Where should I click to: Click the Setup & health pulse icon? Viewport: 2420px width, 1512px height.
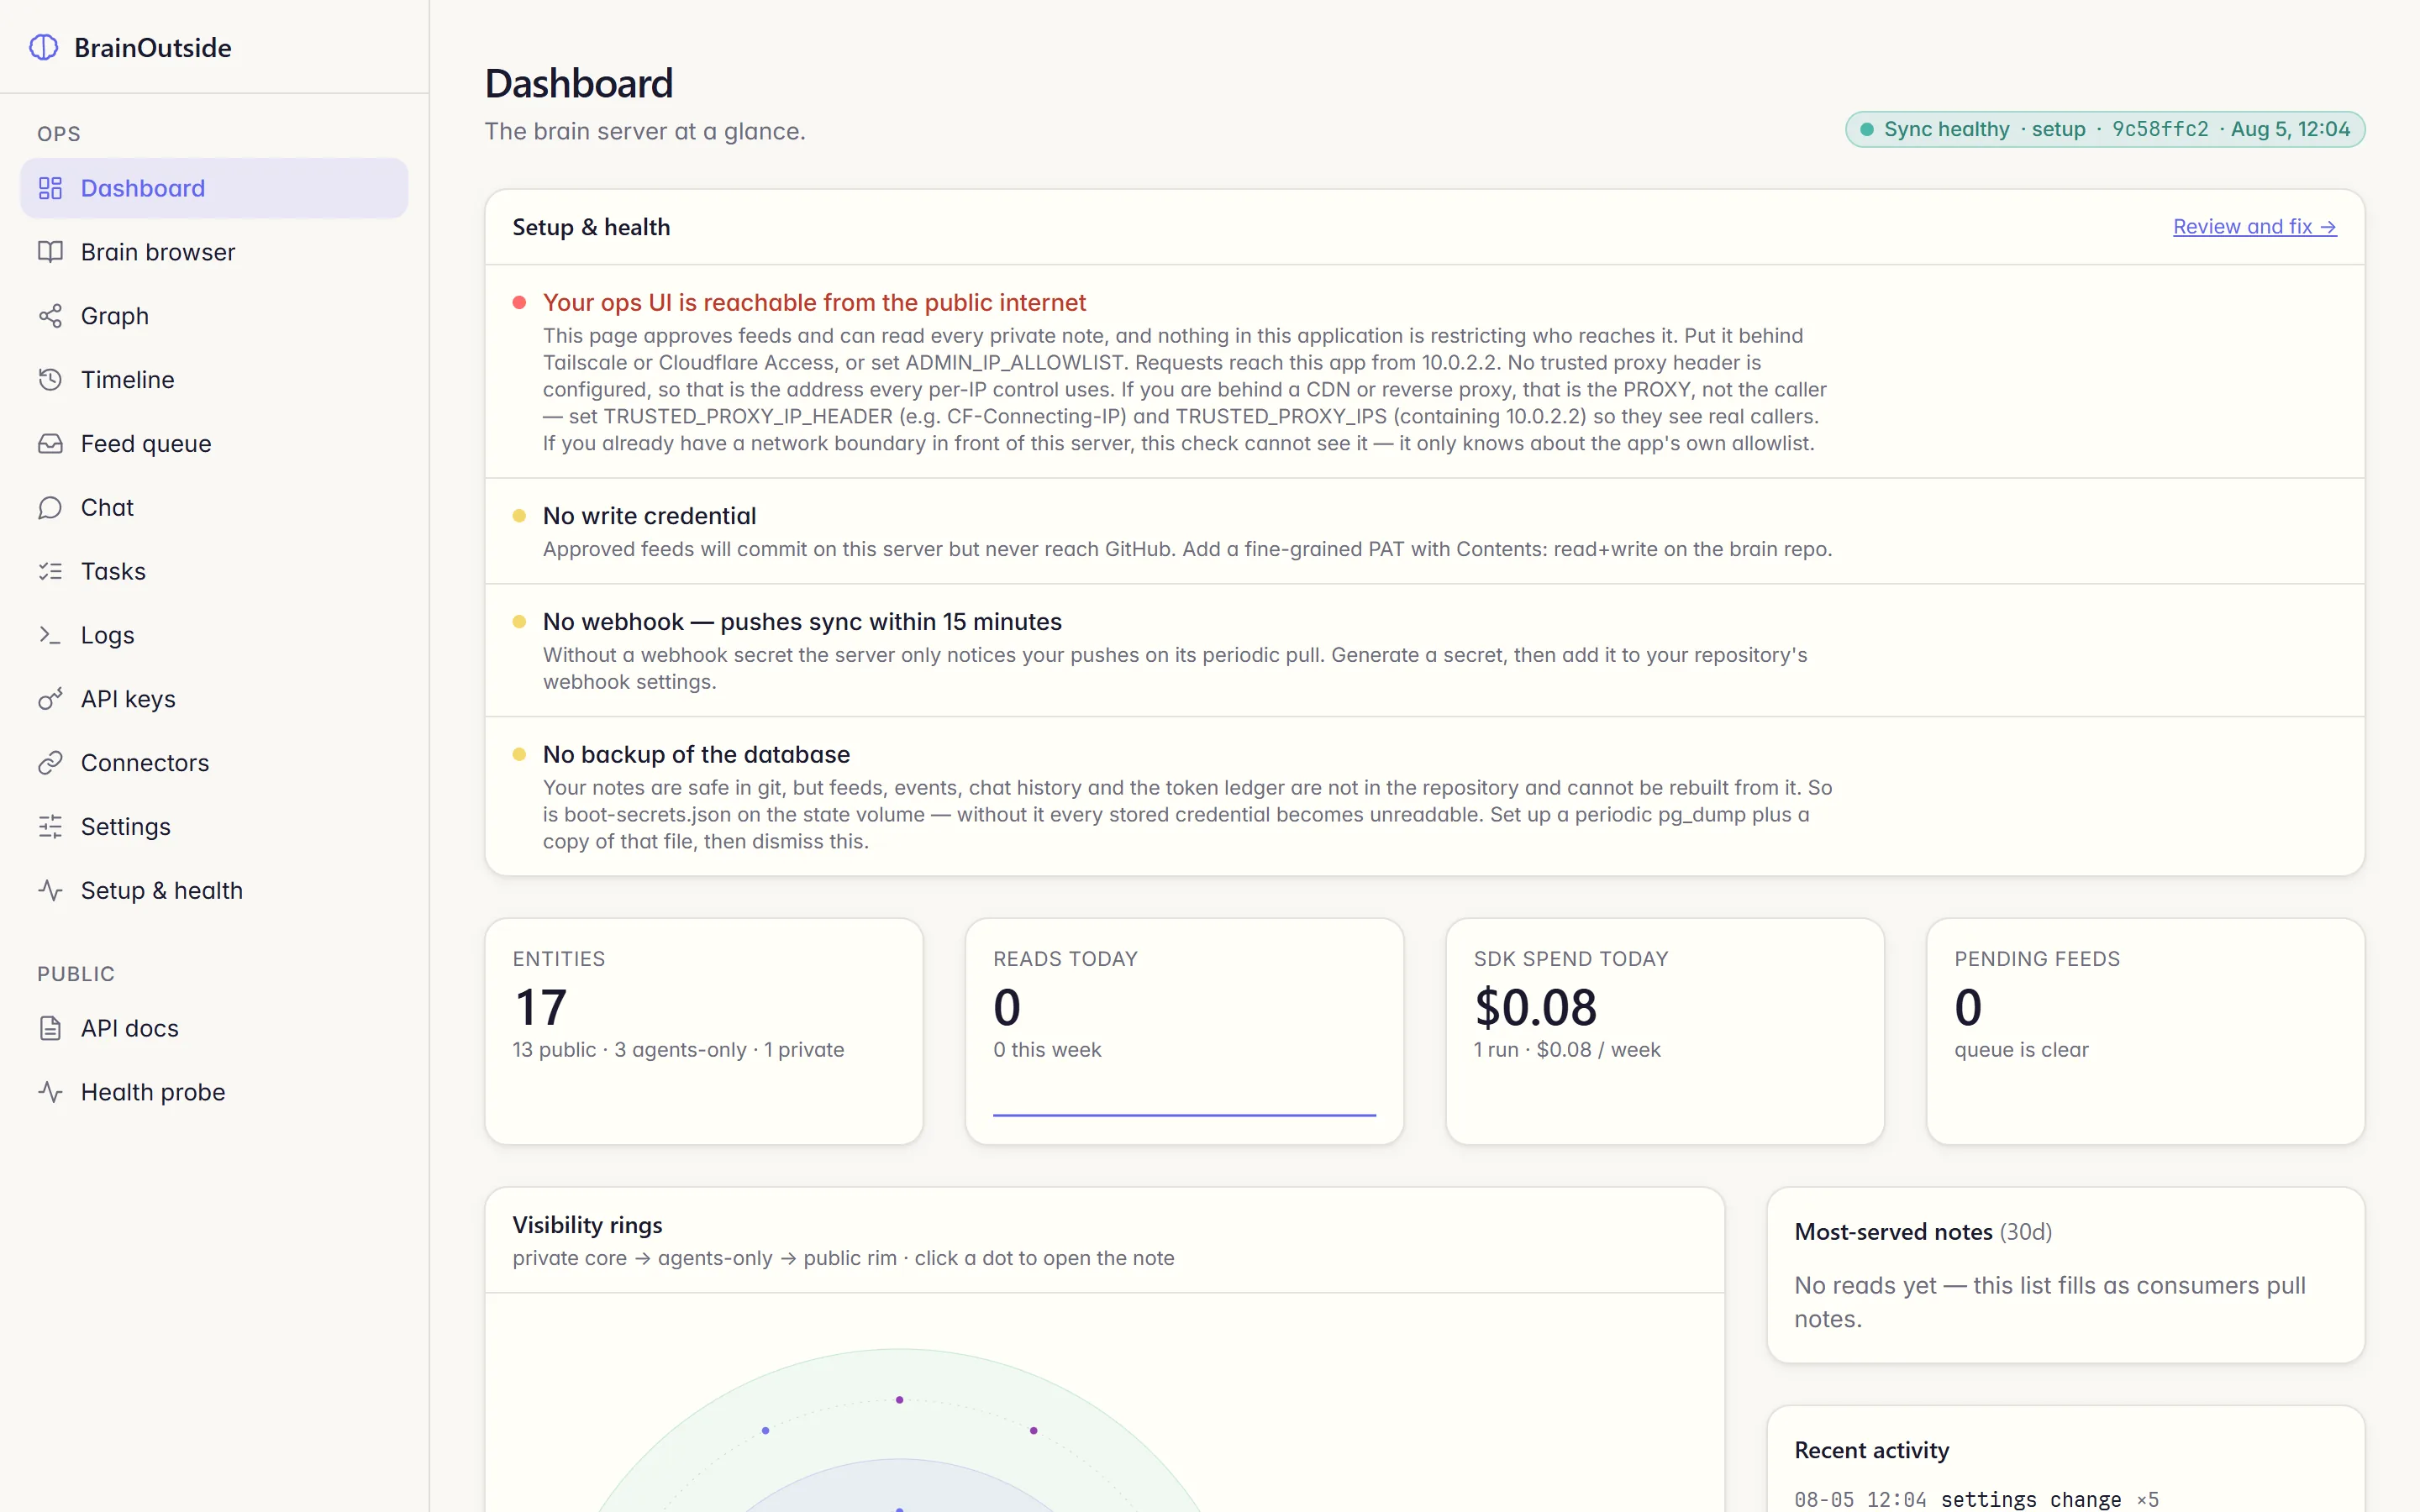pos(50,891)
